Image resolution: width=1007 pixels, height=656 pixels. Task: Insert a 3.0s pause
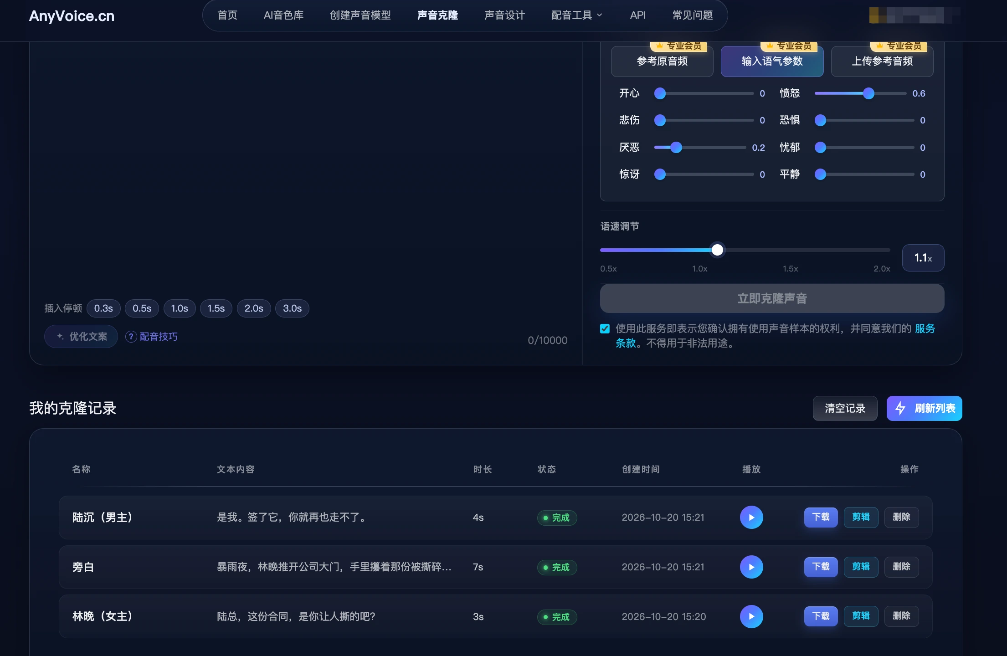tap(292, 308)
